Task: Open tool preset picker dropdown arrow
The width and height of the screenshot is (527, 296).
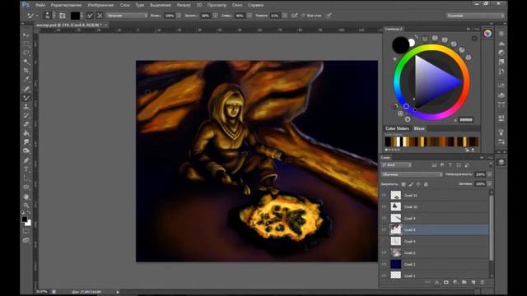Action: tap(36, 16)
